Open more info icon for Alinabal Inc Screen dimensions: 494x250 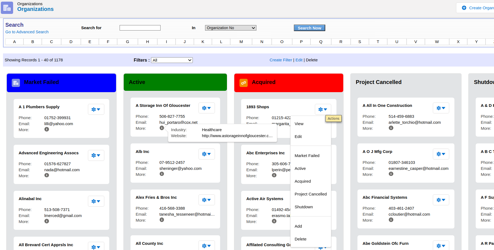coord(47,221)
